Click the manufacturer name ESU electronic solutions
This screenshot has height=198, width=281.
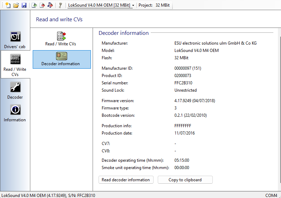[x=216, y=43]
